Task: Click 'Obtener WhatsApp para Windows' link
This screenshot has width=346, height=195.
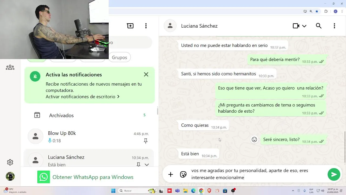Action: [x=93, y=177]
